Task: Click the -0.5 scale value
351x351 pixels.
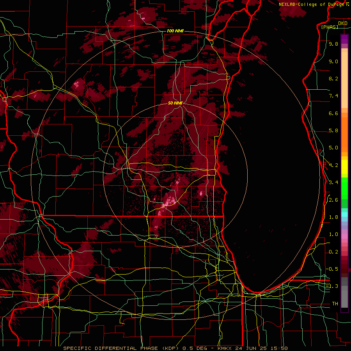Action: (x=332, y=269)
